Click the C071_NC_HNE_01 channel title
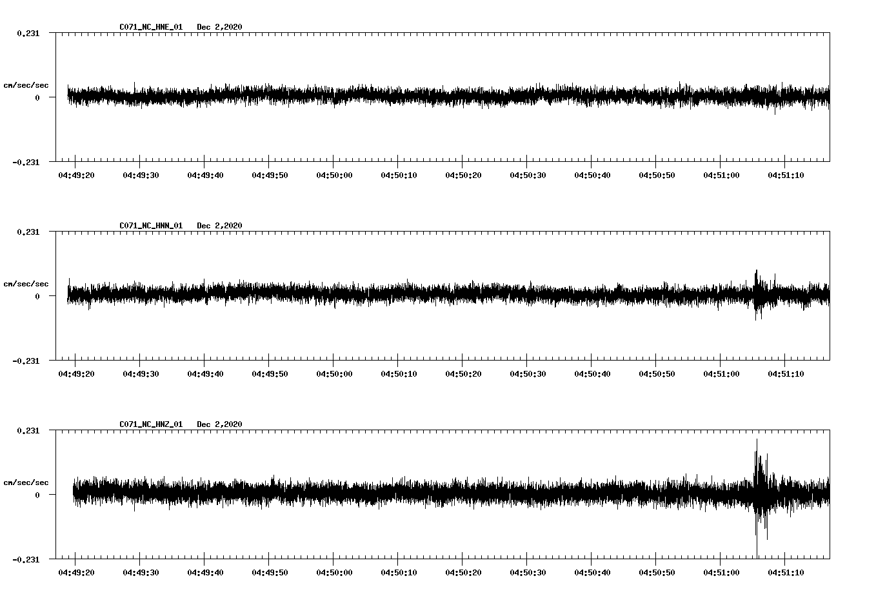876x596 pixels. (150, 27)
